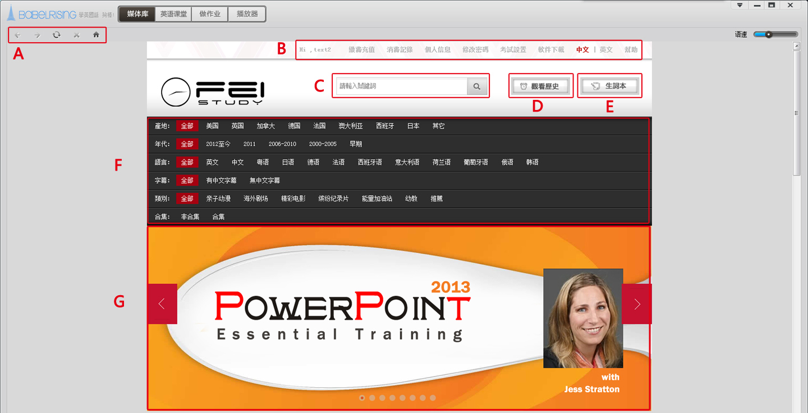Filter origin by 日本
The height and width of the screenshot is (413, 808).
[x=414, y=126]
